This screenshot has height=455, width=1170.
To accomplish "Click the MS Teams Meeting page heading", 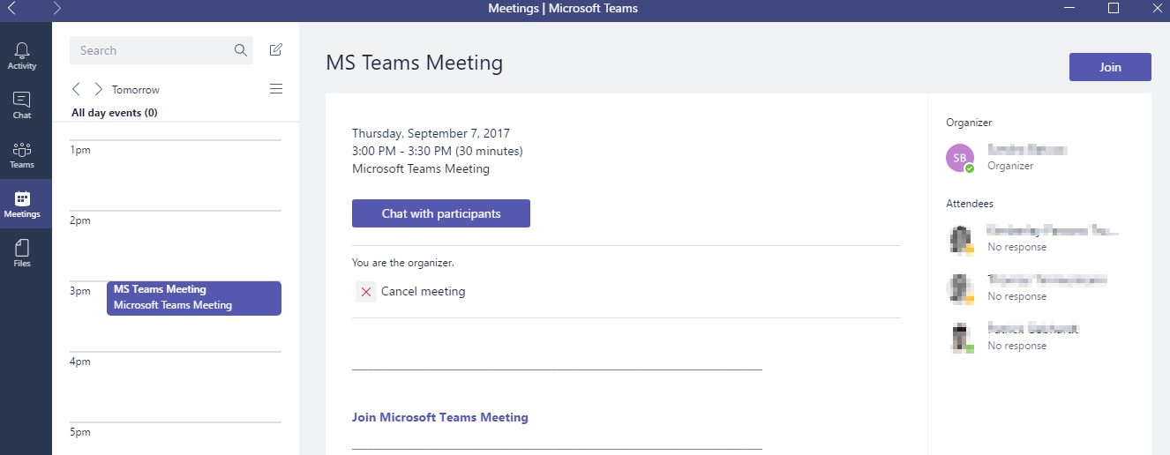I will coord(415,63).
